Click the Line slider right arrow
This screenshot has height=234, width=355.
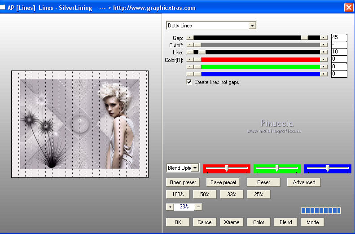[x=324, y=52]
